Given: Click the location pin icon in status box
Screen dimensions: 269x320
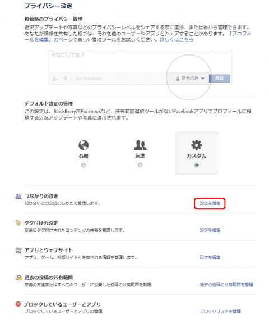Looking at the screenshot, I should click(66, 79).
